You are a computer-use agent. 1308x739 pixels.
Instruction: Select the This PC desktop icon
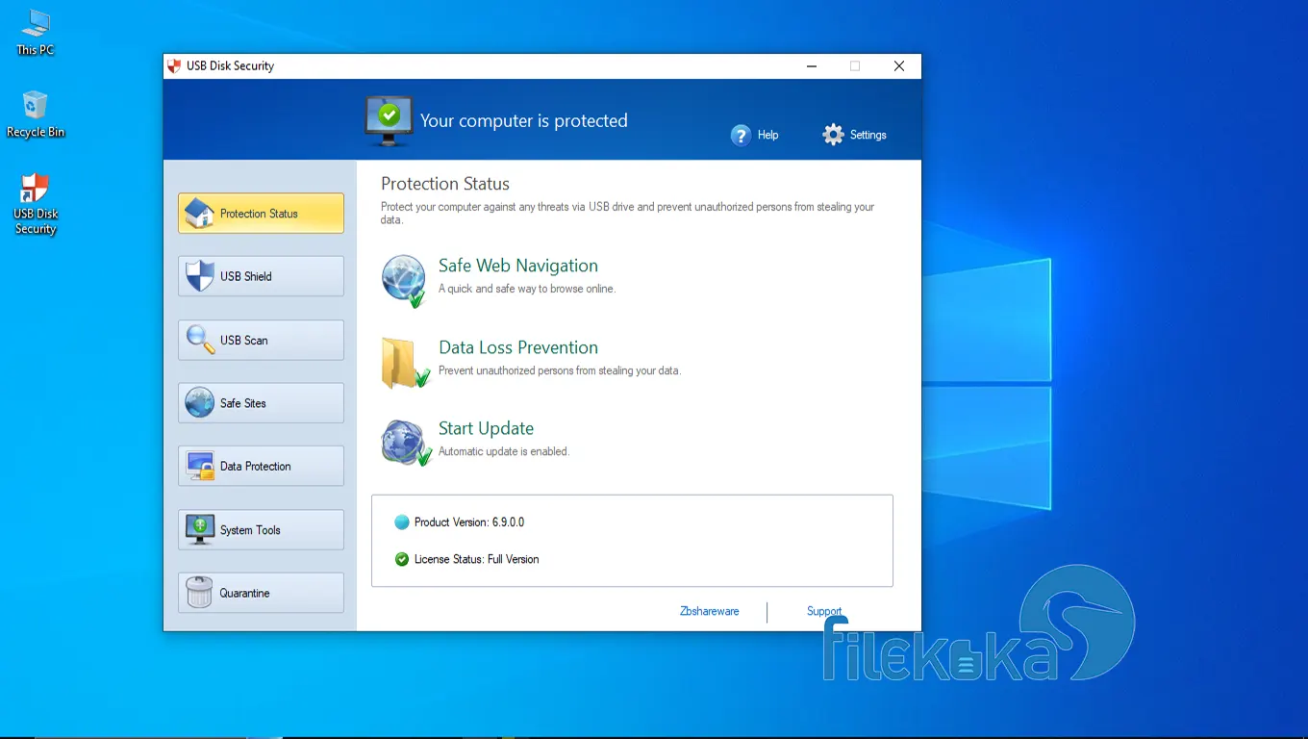36,32
